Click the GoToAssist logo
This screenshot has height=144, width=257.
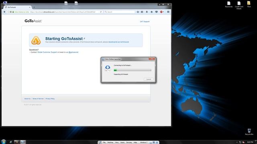pyautogui.click(x=33, y=21)
